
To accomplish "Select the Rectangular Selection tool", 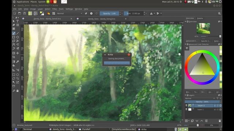I will [x=14, y=75].
